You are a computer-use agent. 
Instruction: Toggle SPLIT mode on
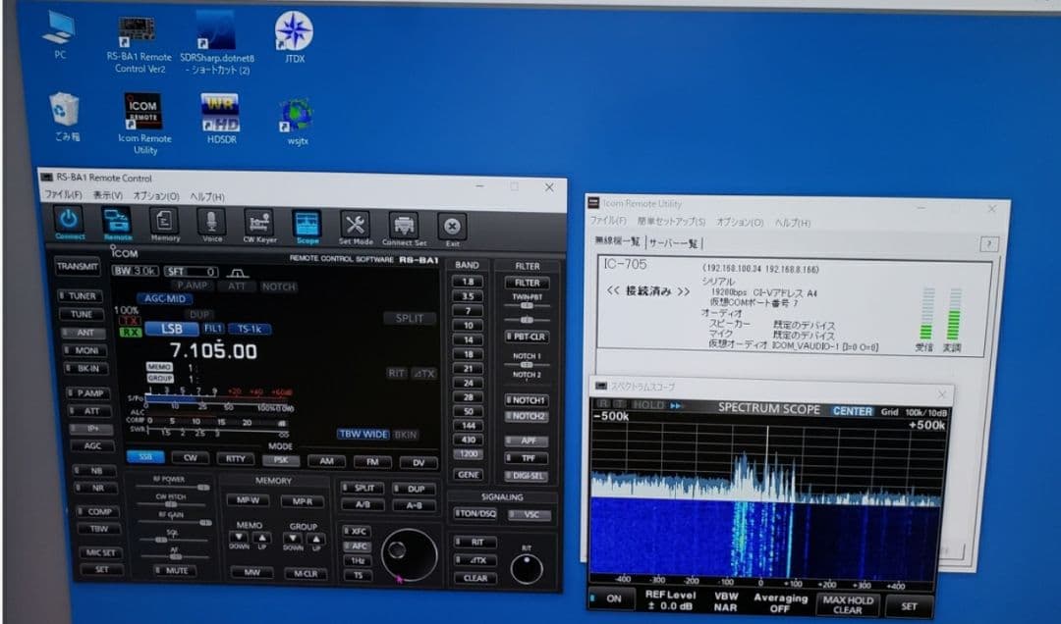point(409,318)
